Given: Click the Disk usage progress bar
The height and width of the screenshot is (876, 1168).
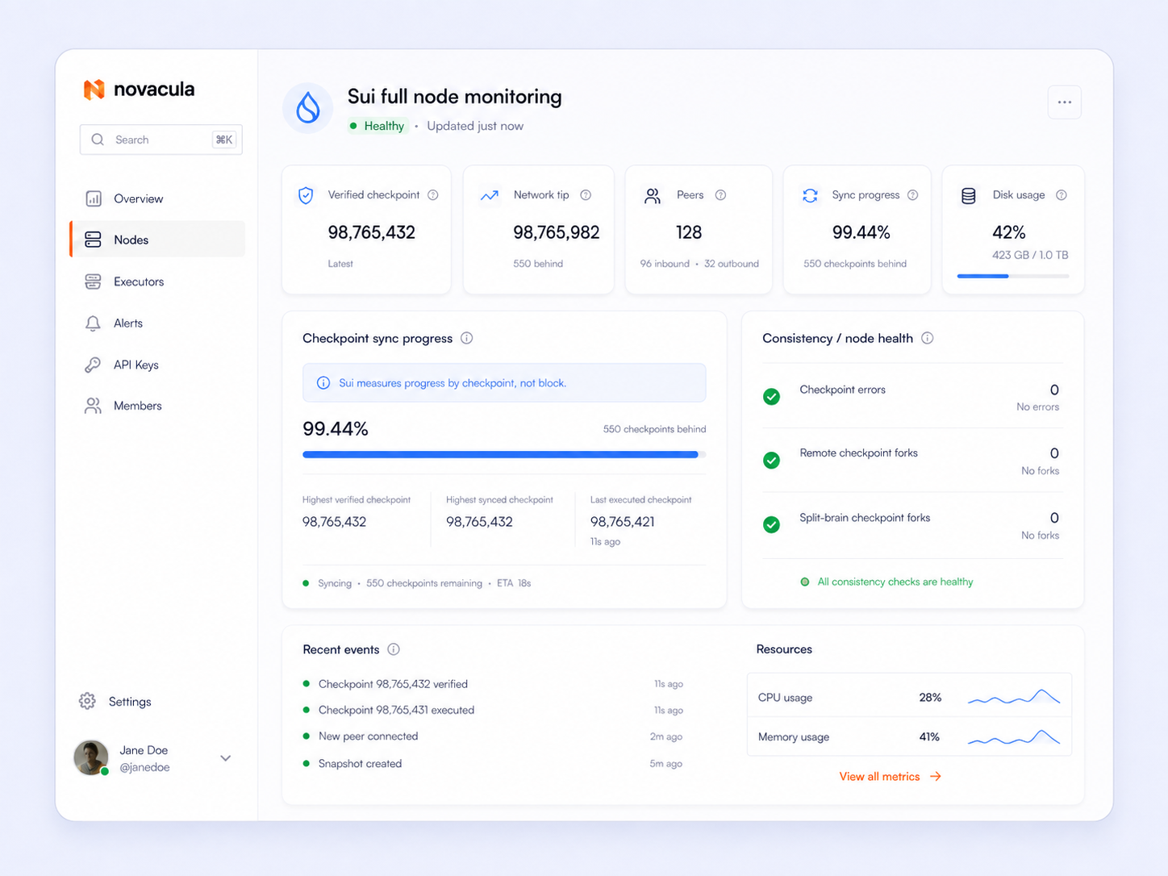Looking at the screenshot, I should 1013,276.
